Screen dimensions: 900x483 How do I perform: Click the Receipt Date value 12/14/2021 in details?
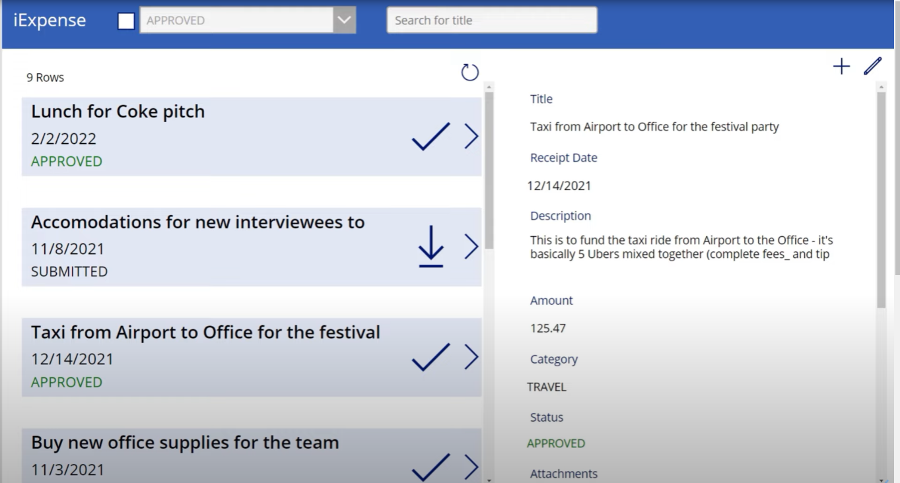[559, 186]
